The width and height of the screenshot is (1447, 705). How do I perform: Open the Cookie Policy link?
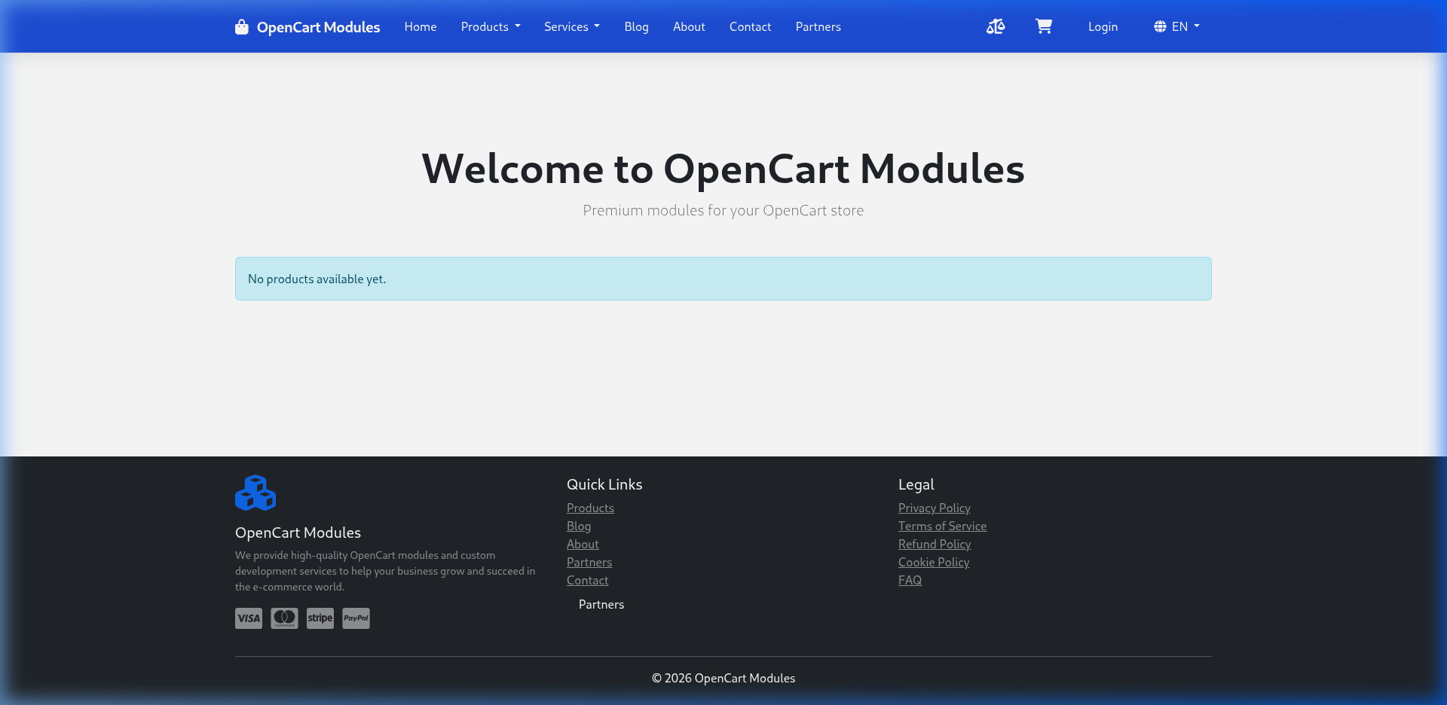[934, 563]
